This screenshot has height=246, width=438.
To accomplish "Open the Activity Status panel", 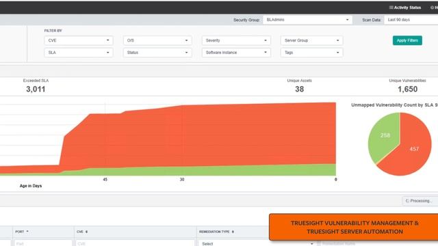I will [405, 8].
